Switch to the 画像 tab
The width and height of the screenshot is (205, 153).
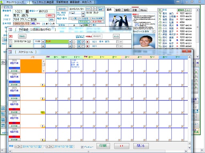tap(109, 10)
